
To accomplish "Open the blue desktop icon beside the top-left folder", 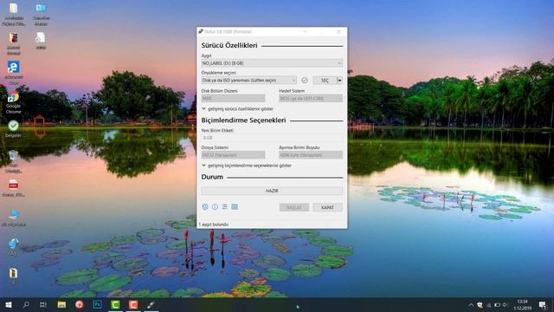I will pyautogui.click(x=41, y=14).
